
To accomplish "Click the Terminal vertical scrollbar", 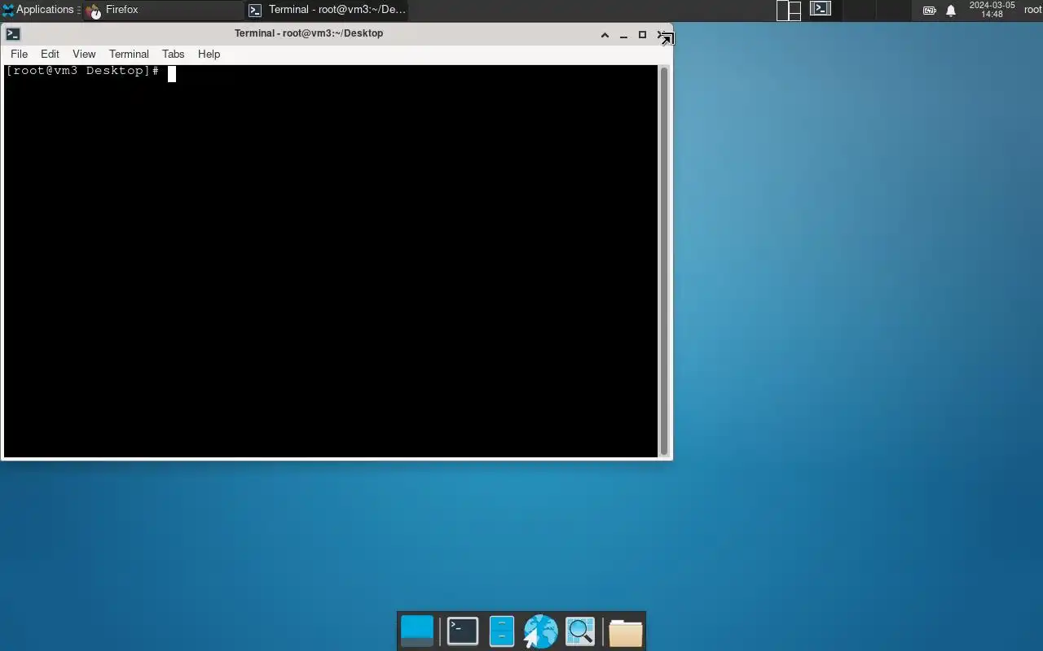I will coord(664,261).
